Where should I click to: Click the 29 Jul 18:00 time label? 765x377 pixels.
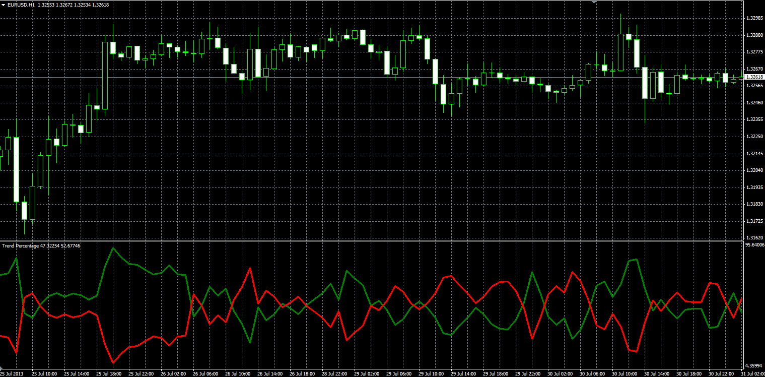(x=495, y=374)
